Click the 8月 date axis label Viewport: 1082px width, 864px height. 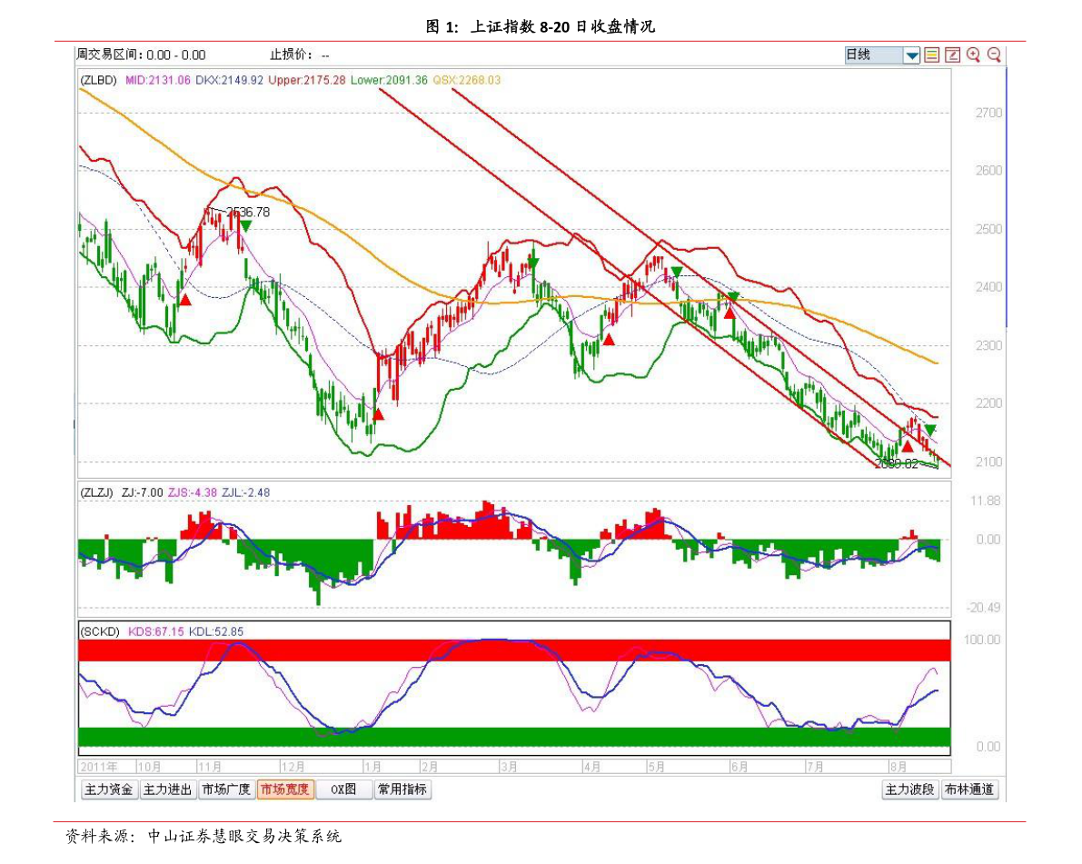[x=898, y=767]
